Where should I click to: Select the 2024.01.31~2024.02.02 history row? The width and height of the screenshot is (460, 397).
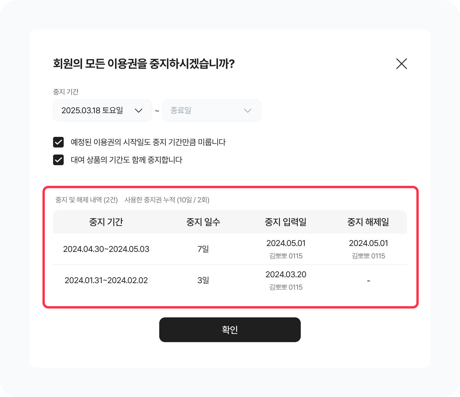[106, 280]
